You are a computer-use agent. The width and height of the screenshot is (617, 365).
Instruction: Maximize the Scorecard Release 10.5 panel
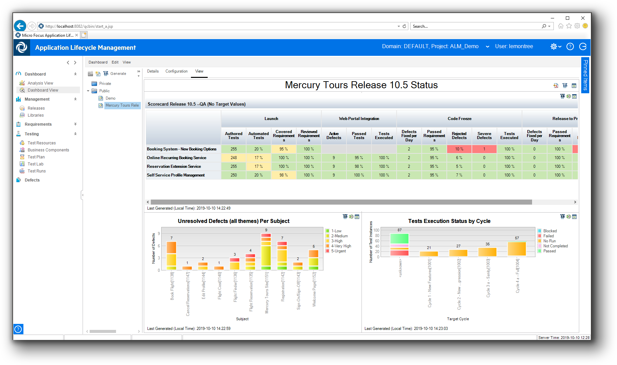tap(575, 96)
